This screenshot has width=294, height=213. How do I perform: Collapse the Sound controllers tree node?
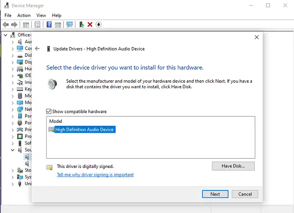pyautogui.click(x=12, y=150)
